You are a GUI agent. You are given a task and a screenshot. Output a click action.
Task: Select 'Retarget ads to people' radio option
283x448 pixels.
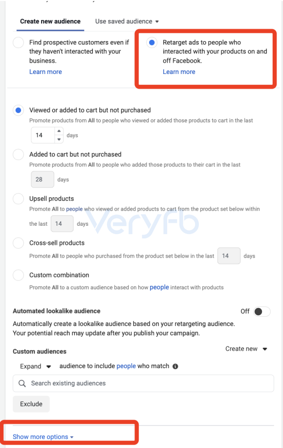tap(152, 43)
